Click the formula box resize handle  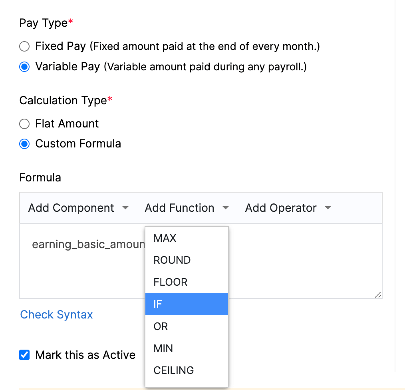pos(378,295)
